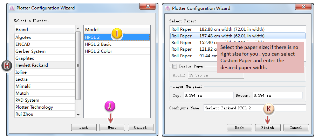The width and height of the screenshot is (315, 138).
Task: Click the brand list scroll up arrow
Action: point(78,28)
